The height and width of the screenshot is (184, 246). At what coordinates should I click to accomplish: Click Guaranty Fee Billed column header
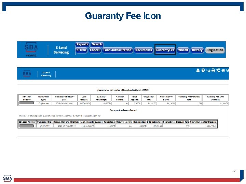[166, 98]
